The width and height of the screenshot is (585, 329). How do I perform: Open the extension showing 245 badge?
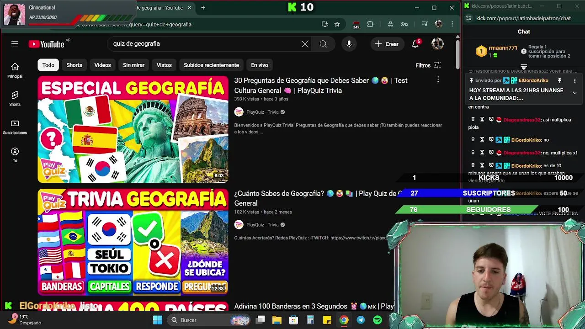pyautogui.click(x=356, y=25)
